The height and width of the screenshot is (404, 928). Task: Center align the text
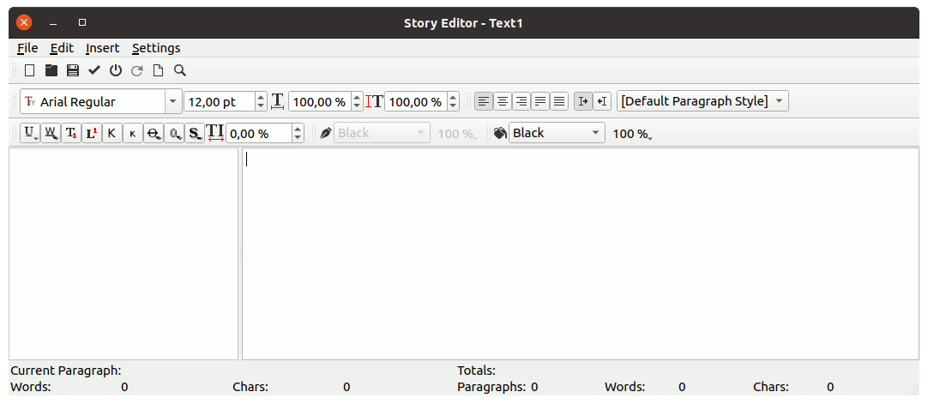pyautogui.click(x=503, y=101)
